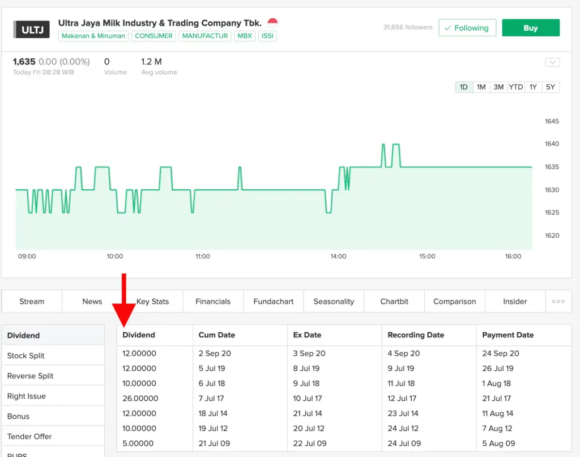
Task: Open the Key Stats tab
Action: [x=152, y=301]
